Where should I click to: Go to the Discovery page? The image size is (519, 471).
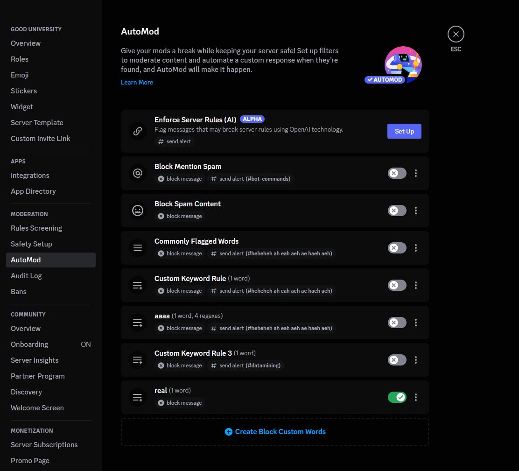tap(51, 392)
